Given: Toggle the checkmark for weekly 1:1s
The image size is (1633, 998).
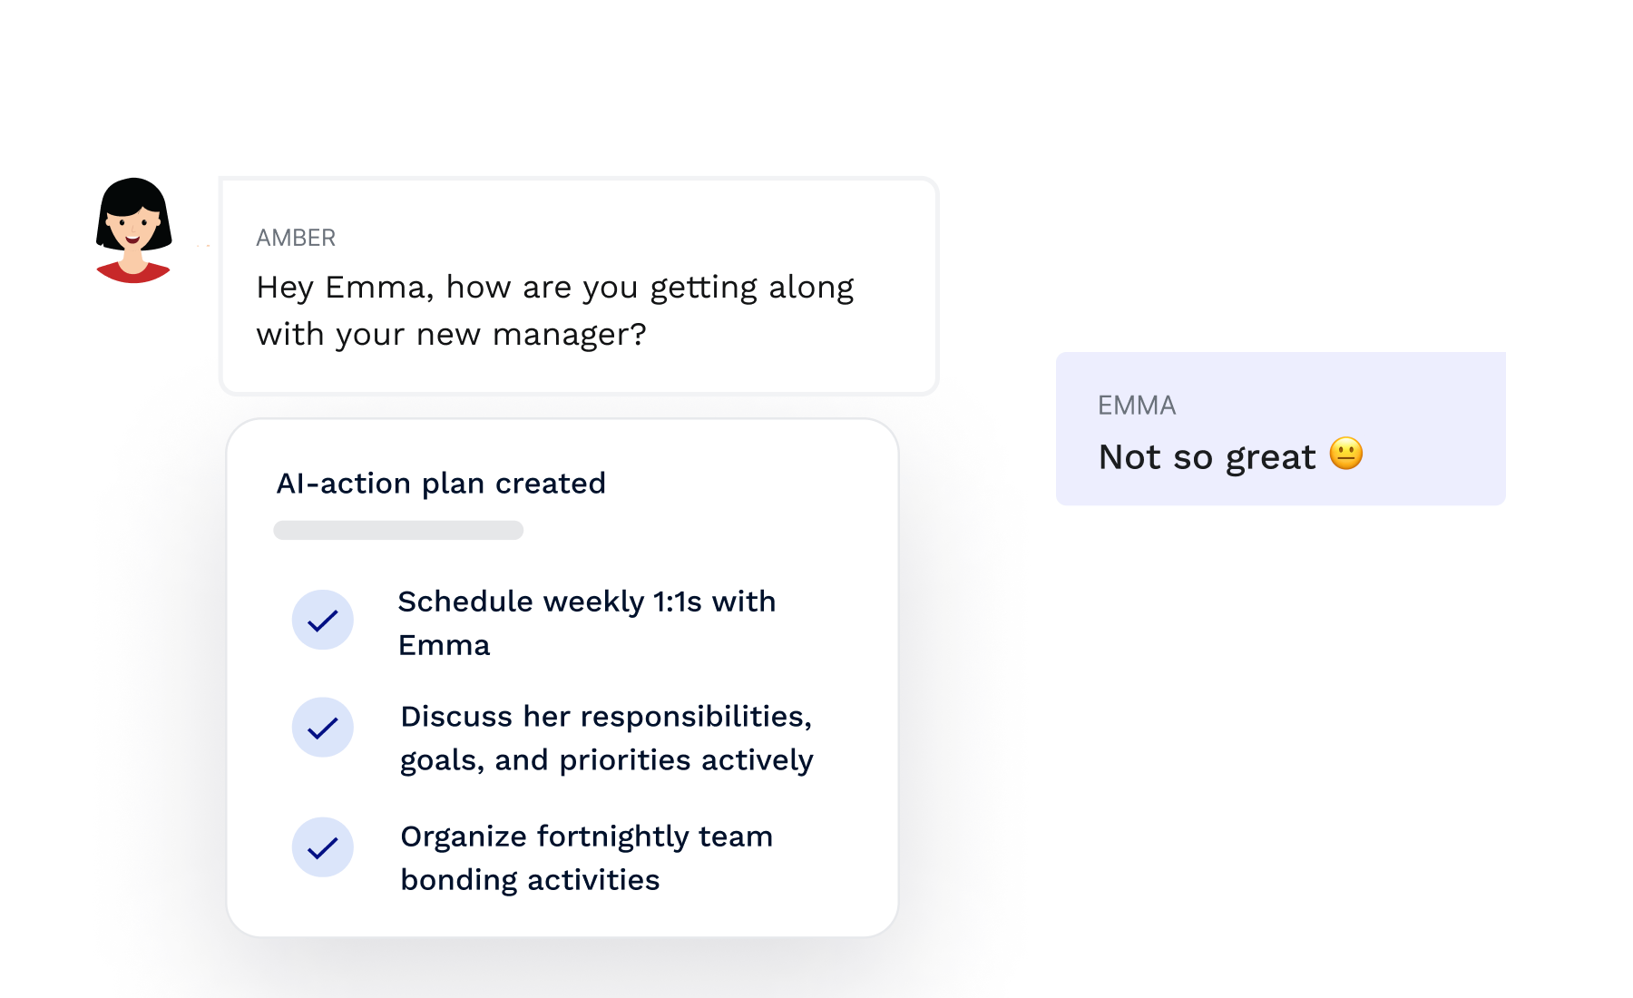Looking at the screenshot, I should (322, 620).
